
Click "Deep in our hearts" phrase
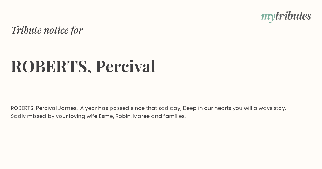point(207,108)
